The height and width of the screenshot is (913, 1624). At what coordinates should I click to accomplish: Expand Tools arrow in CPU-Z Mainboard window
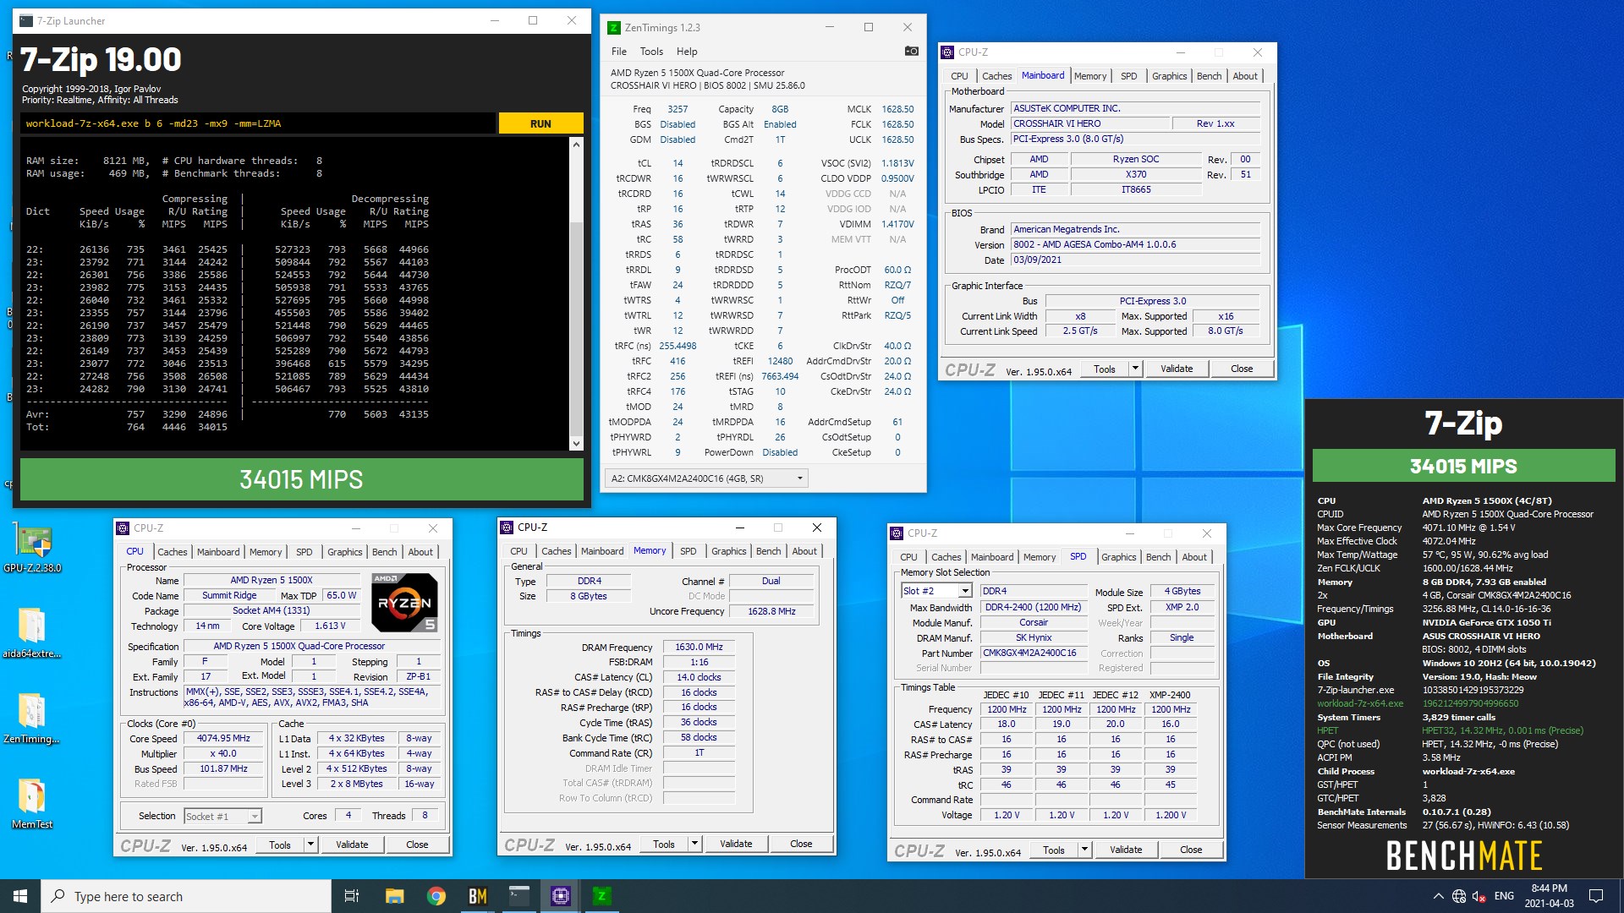(x=1135, y=369)
